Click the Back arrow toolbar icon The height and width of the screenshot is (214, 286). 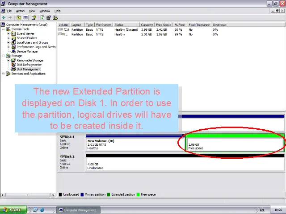tap(4, 18)
